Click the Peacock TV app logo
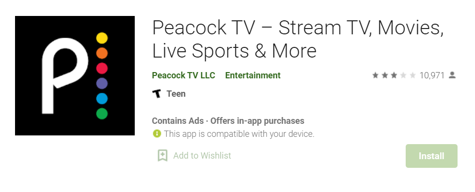This screenshot has width=475, height=192. (x=75, y=75)
